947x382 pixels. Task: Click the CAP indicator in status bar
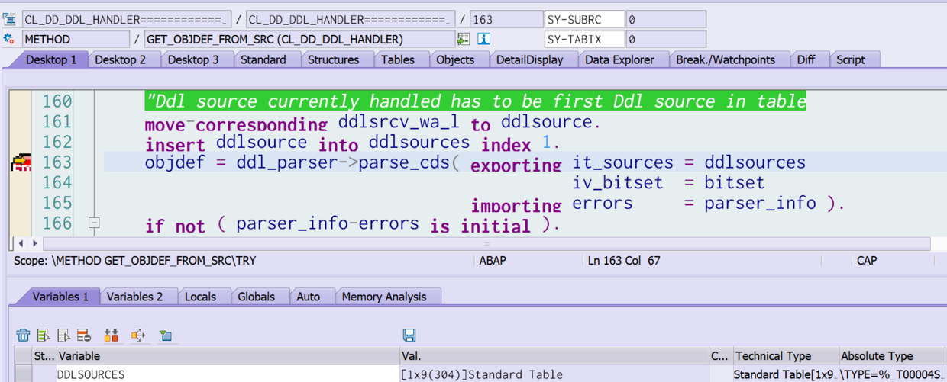pyautogui.click(x=867, y=261)
